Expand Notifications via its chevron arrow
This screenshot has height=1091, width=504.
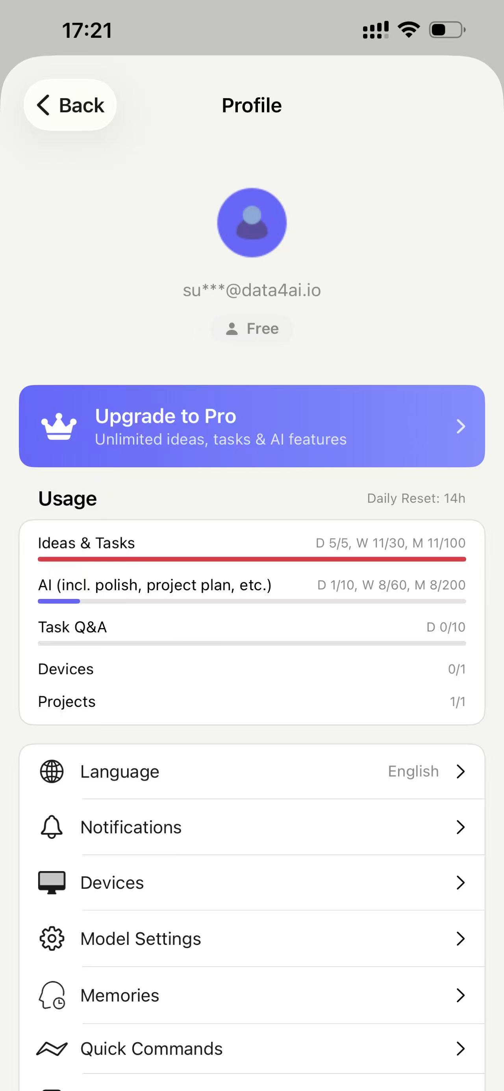pos(460,827)
